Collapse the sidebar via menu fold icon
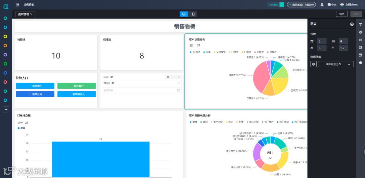 click(18, 5)
